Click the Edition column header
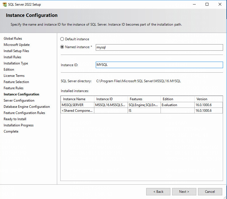Image resolution: width=227 pixels, height=199 pixels. coord(177,99)
